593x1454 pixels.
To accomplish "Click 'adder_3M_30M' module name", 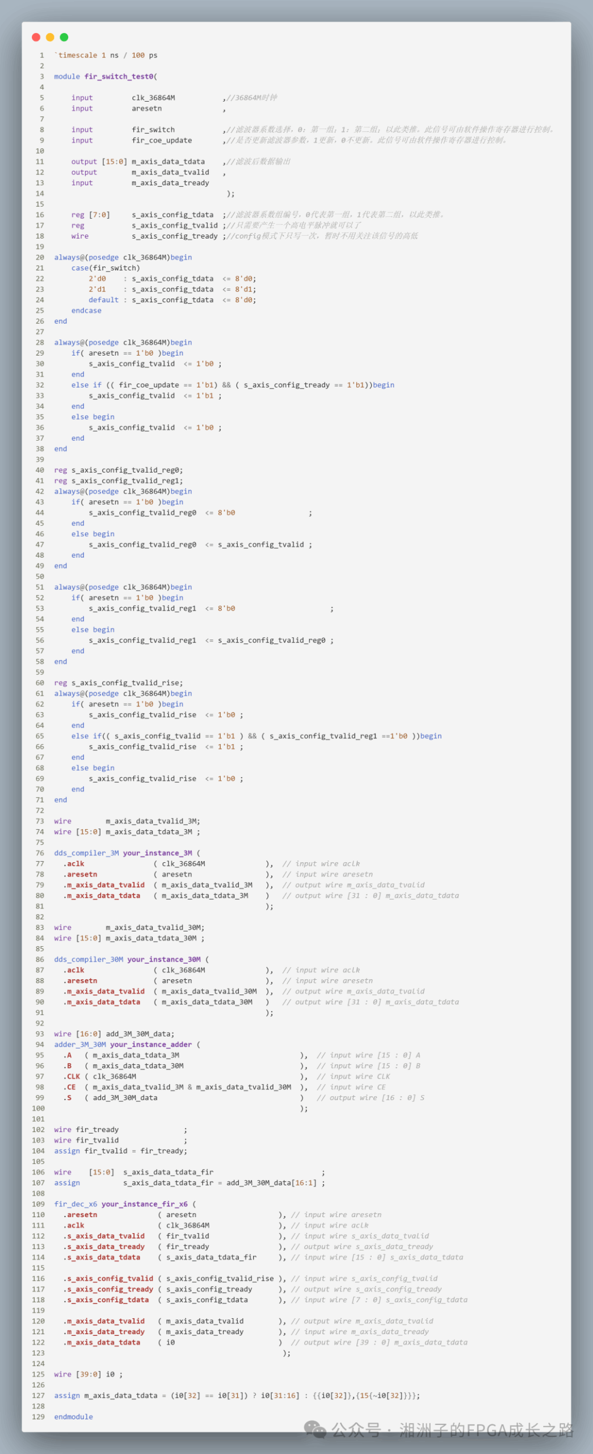I will (x=80, y=1044).
